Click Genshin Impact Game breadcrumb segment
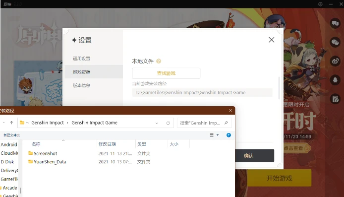This screenshot has height=197, width=344. (x=94, y=123)
